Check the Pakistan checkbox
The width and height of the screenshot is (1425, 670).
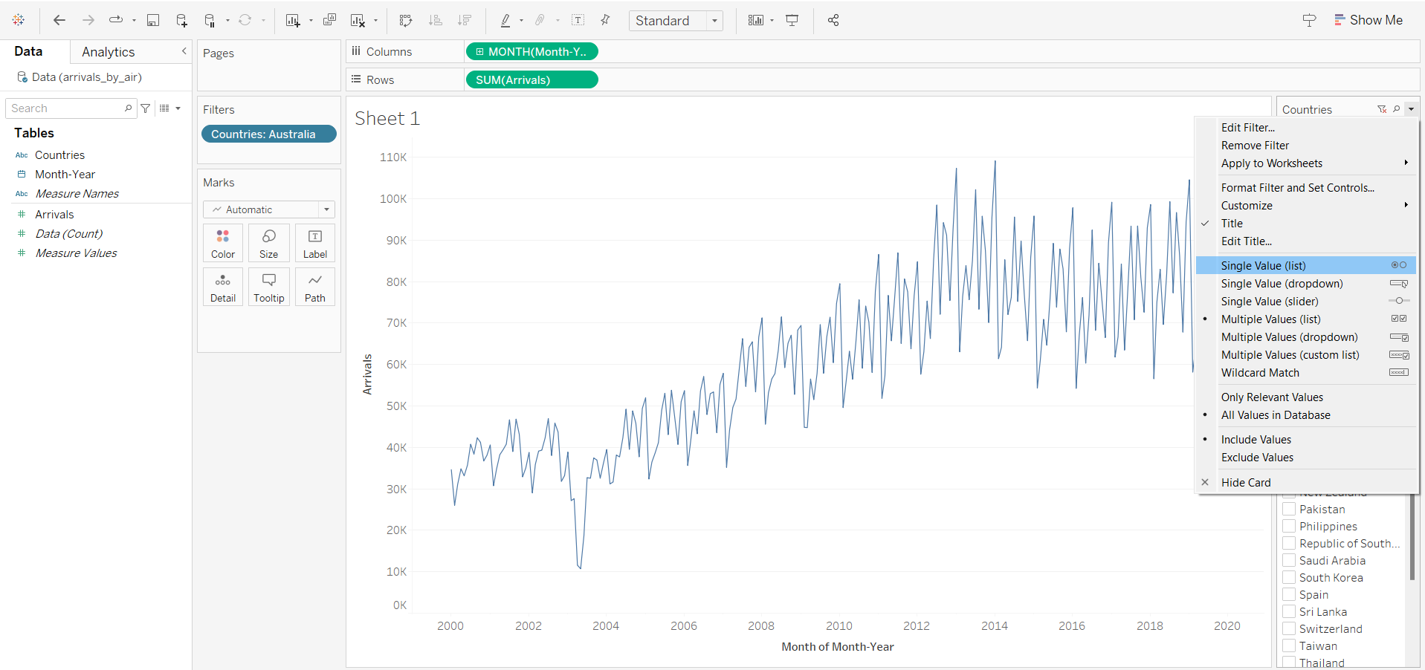coord(1289,509)
